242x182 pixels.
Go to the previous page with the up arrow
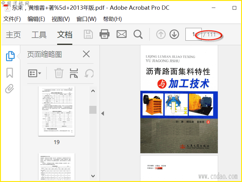[161, 34]
